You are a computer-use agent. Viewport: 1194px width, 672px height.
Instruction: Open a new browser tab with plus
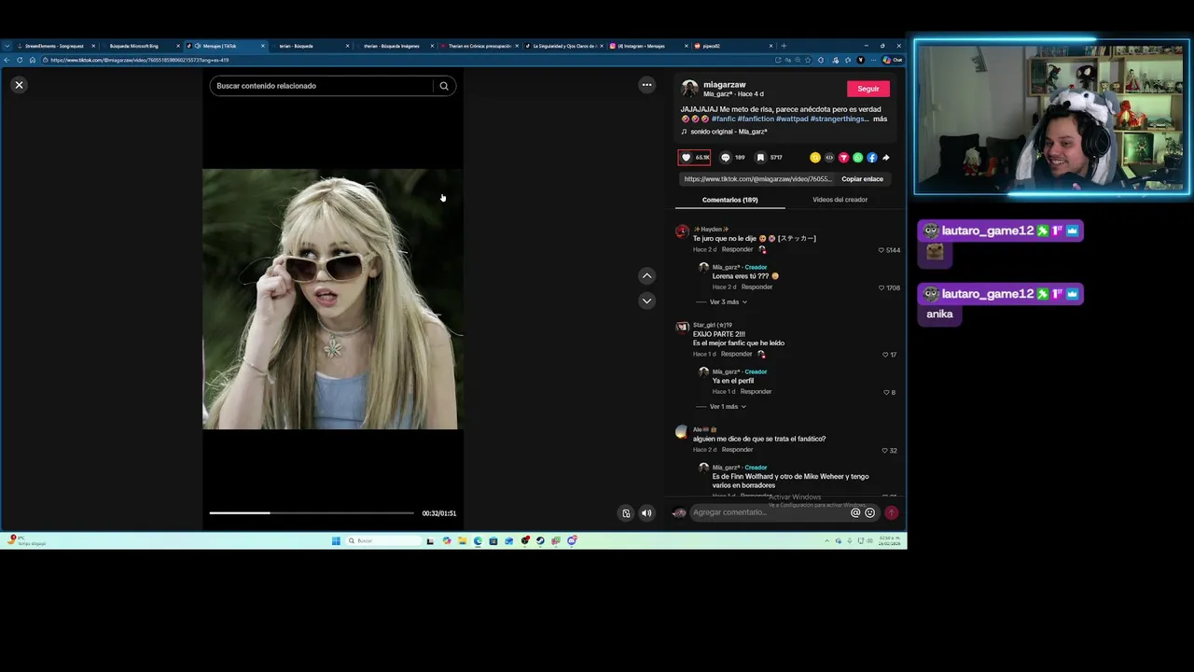783,46
